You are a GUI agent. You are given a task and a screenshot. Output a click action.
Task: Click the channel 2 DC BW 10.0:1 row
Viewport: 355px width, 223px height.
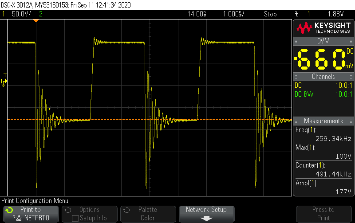point(323,94)
